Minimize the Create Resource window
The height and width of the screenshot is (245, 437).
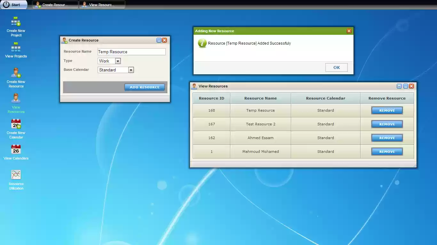(x=159, y=40)
